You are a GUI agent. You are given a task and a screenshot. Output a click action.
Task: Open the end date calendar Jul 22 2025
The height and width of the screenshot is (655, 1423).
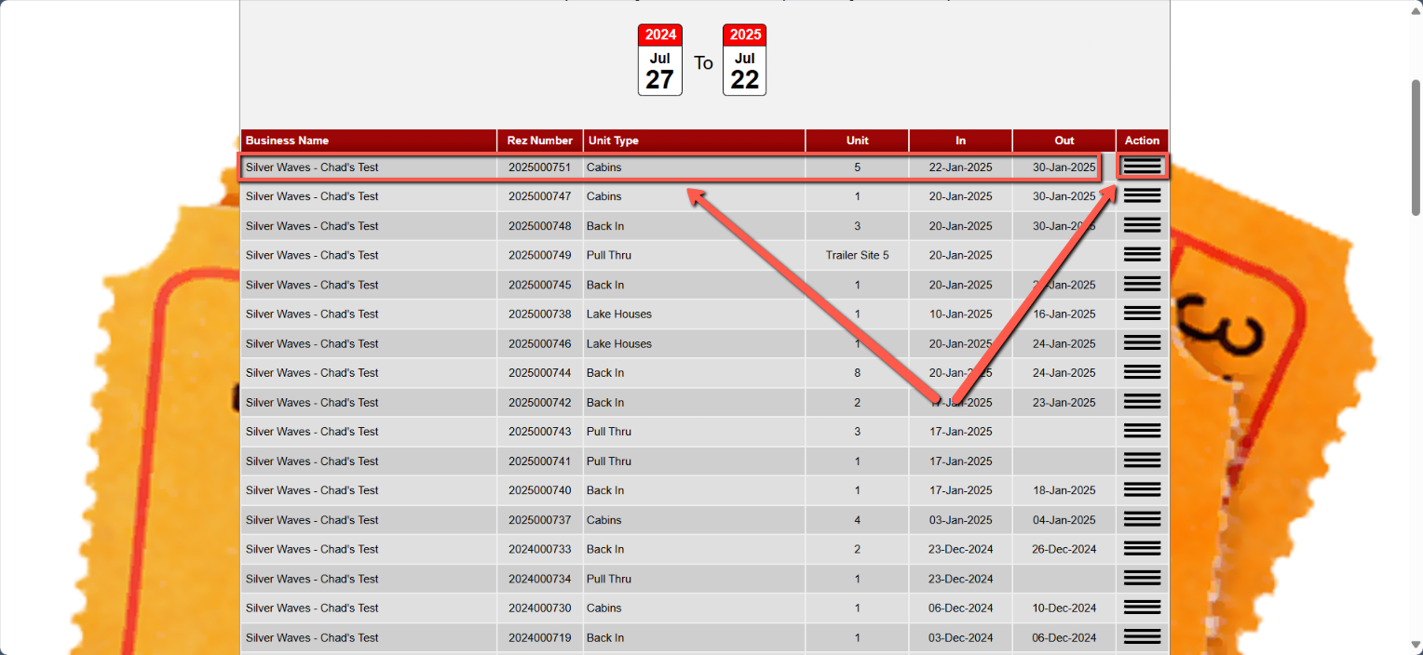(745, 60)
